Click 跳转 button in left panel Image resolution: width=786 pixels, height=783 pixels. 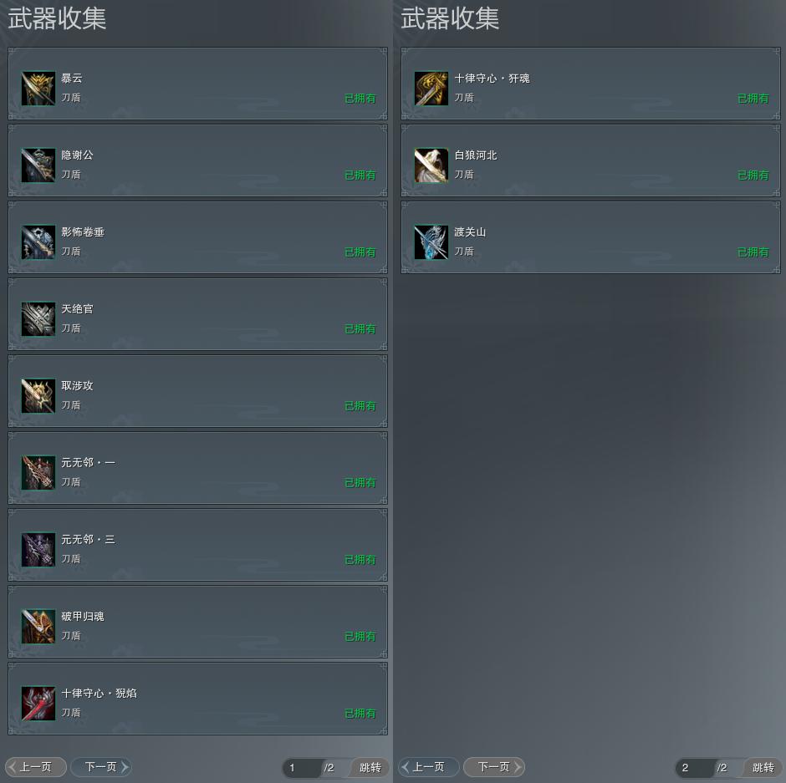[370, 767]
